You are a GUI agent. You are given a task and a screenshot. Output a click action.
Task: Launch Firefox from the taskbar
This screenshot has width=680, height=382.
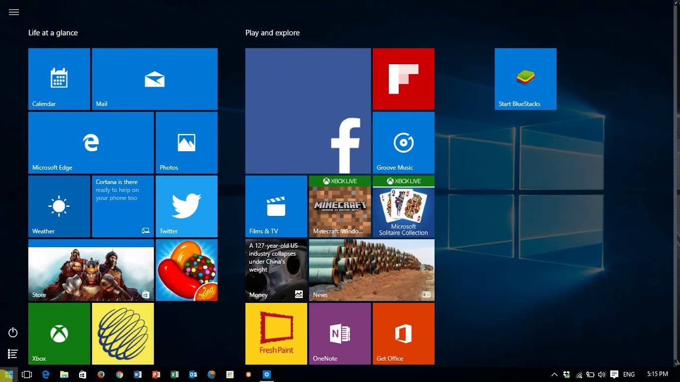point(101,375)
